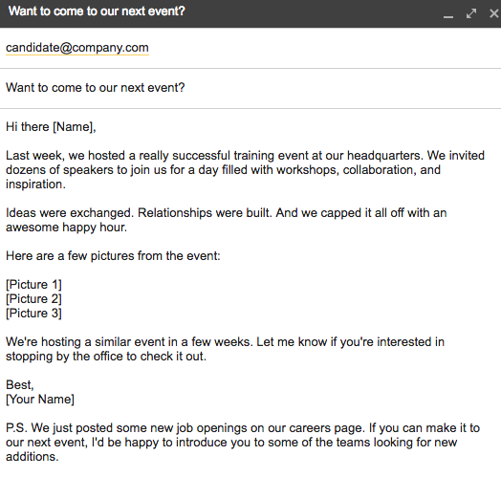This screenshot has height=499, width=501.
Task: Expand compose window to full screen
Action: [x=471, y=13]
